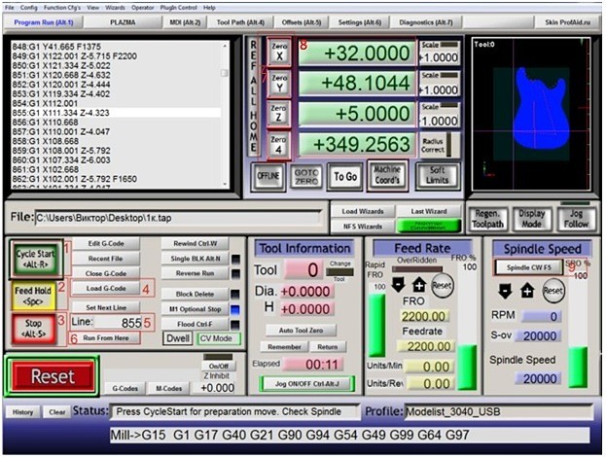The width and height of the screenshot is (606, 457).
Task: Toggle Reverse Run
Action: point(196,273)
